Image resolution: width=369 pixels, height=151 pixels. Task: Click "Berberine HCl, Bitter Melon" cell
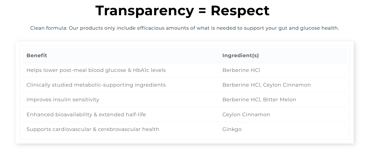click(x=259, y=100)
